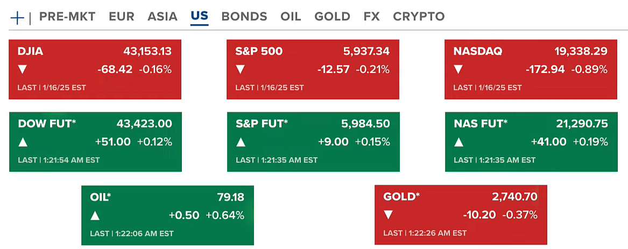
Task: Switch to the CRYPTO tab
Action: click(x=419, y=17)
